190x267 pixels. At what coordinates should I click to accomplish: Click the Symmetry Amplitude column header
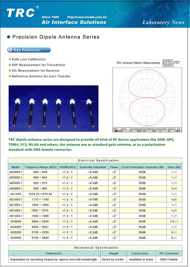[x=93, y=167]
